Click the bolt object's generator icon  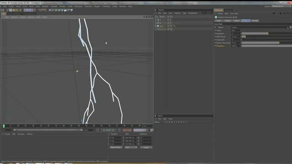tap(158, 26)
